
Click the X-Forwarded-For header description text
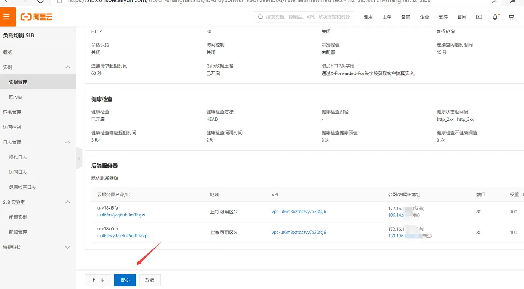(x=369, y=73)
